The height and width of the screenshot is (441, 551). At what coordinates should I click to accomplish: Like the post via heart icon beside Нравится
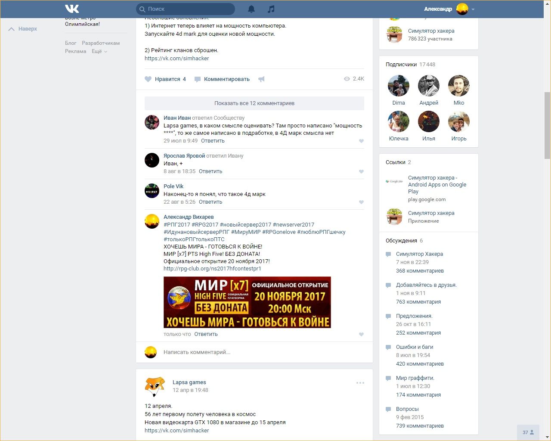click(x=148, y=79)
